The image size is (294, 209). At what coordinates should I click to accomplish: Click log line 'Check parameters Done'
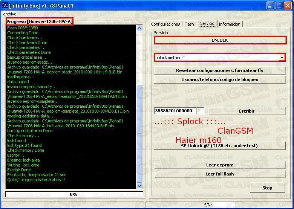click(x=29, y=52)
